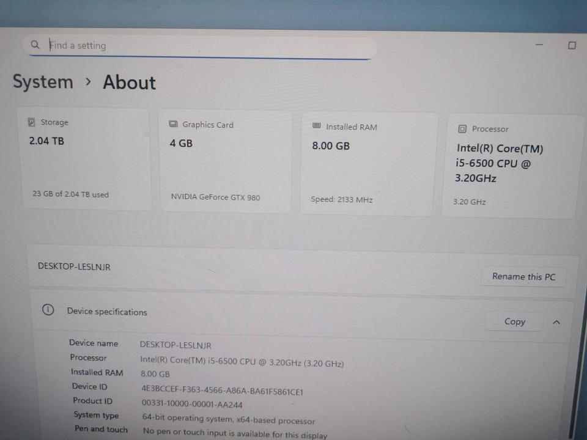Screen dimensions: 587x440
Task: Open the 2.04 TB Storage card value
Action: point(46,141)
